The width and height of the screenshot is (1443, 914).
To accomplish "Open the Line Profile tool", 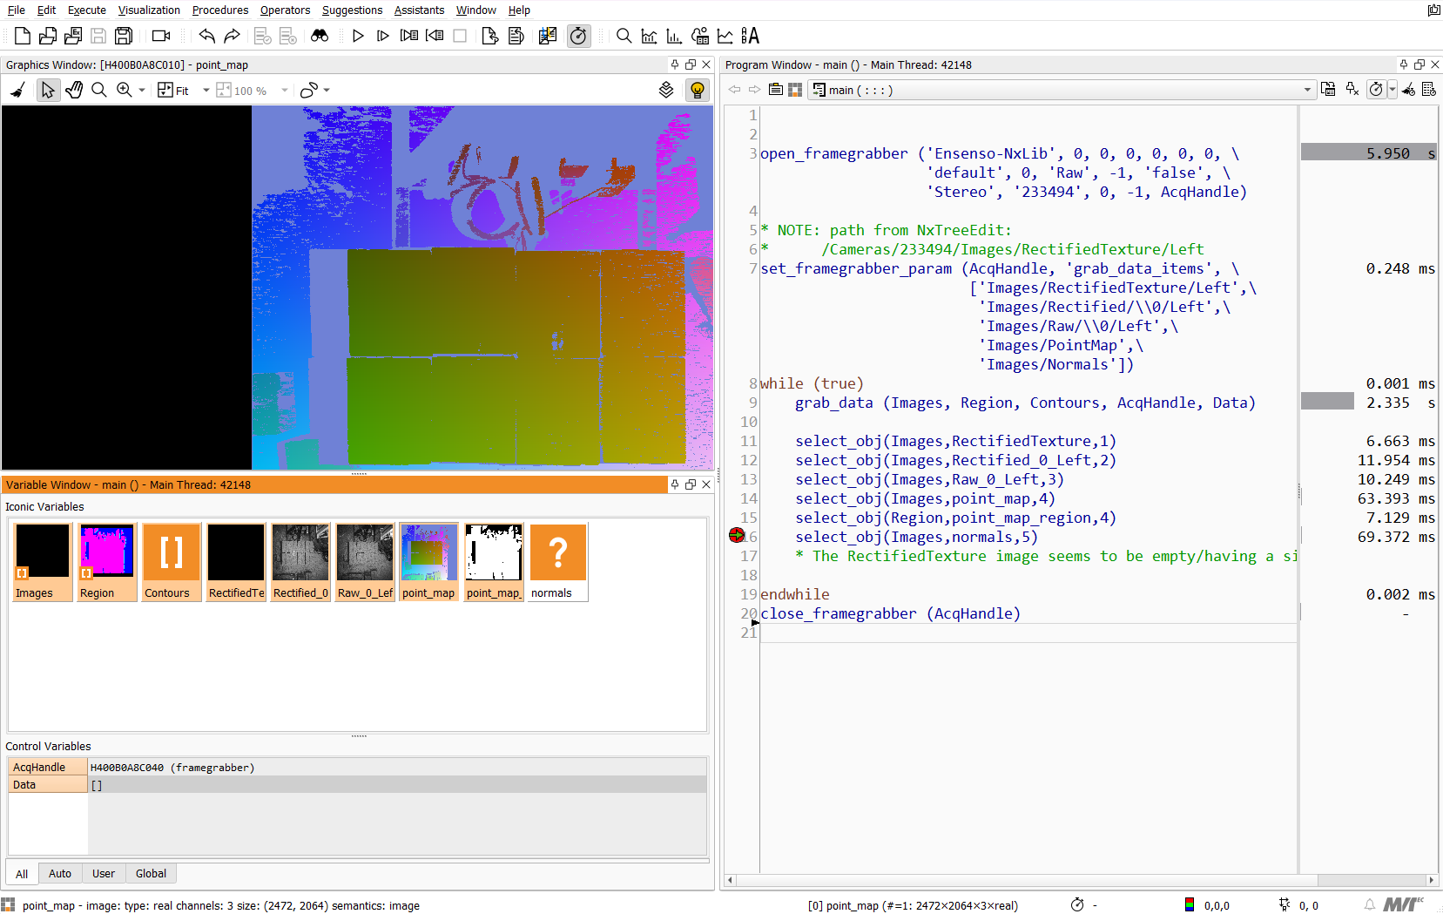I will tap(725, 36).
